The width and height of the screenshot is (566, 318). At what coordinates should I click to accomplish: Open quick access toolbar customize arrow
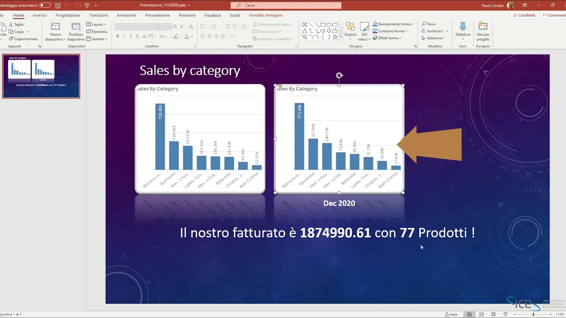click(96, 5)
